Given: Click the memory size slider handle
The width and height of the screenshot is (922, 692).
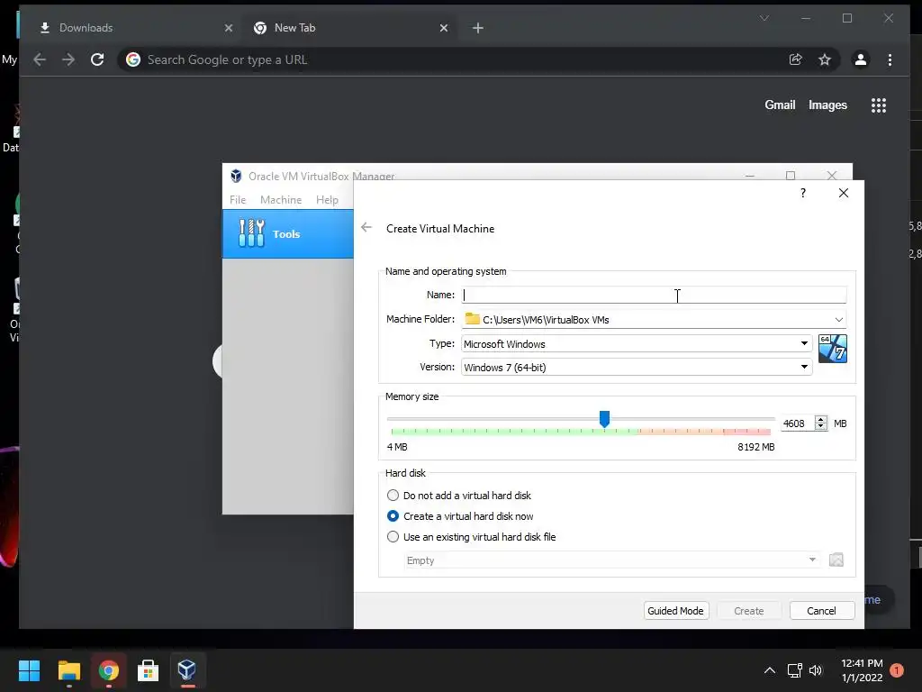Looking at the screenshot, I should pyautogui.click(x=604, y=419).
